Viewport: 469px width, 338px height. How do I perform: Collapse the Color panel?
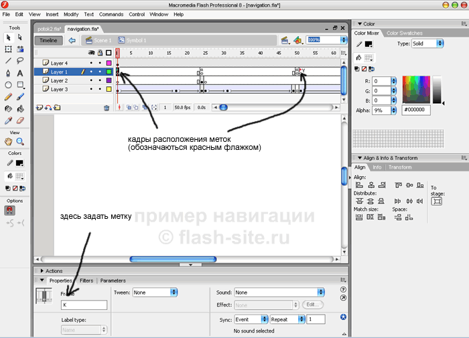coord(360,24)
